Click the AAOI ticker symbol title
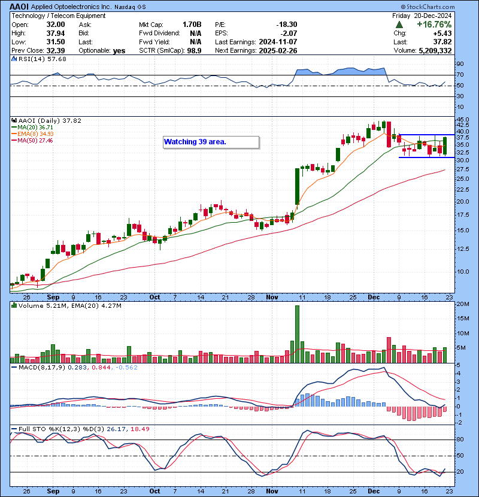The height and width of the screenshot is (497, 479). (x=20, y=7)
